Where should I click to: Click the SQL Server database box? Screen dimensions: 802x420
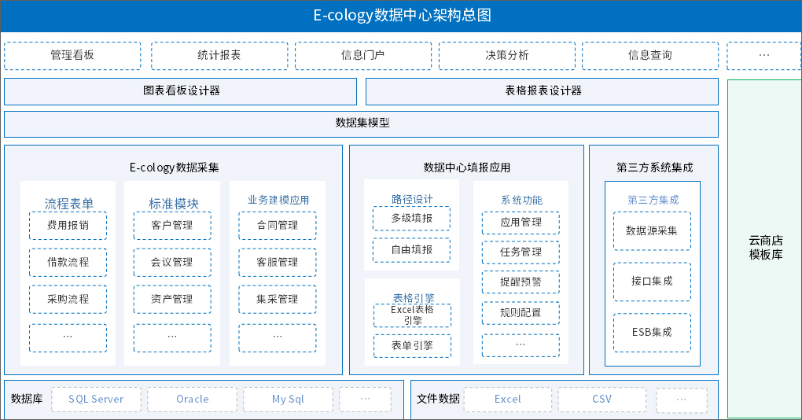coord(96,400)
